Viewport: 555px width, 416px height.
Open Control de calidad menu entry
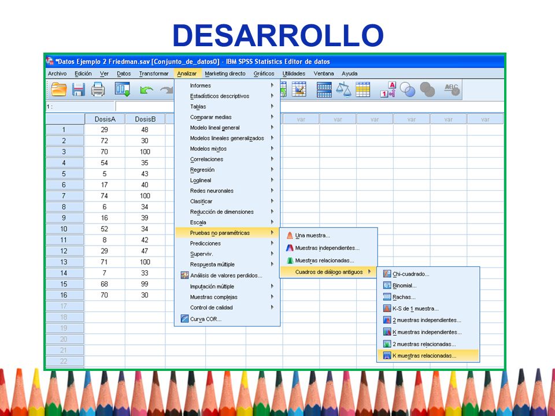227,307
